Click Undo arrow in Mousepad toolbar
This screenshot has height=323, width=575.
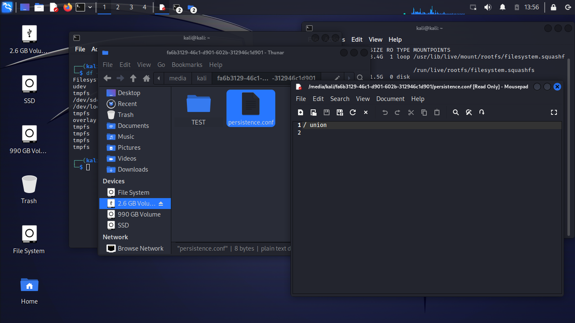click(385, 113)
